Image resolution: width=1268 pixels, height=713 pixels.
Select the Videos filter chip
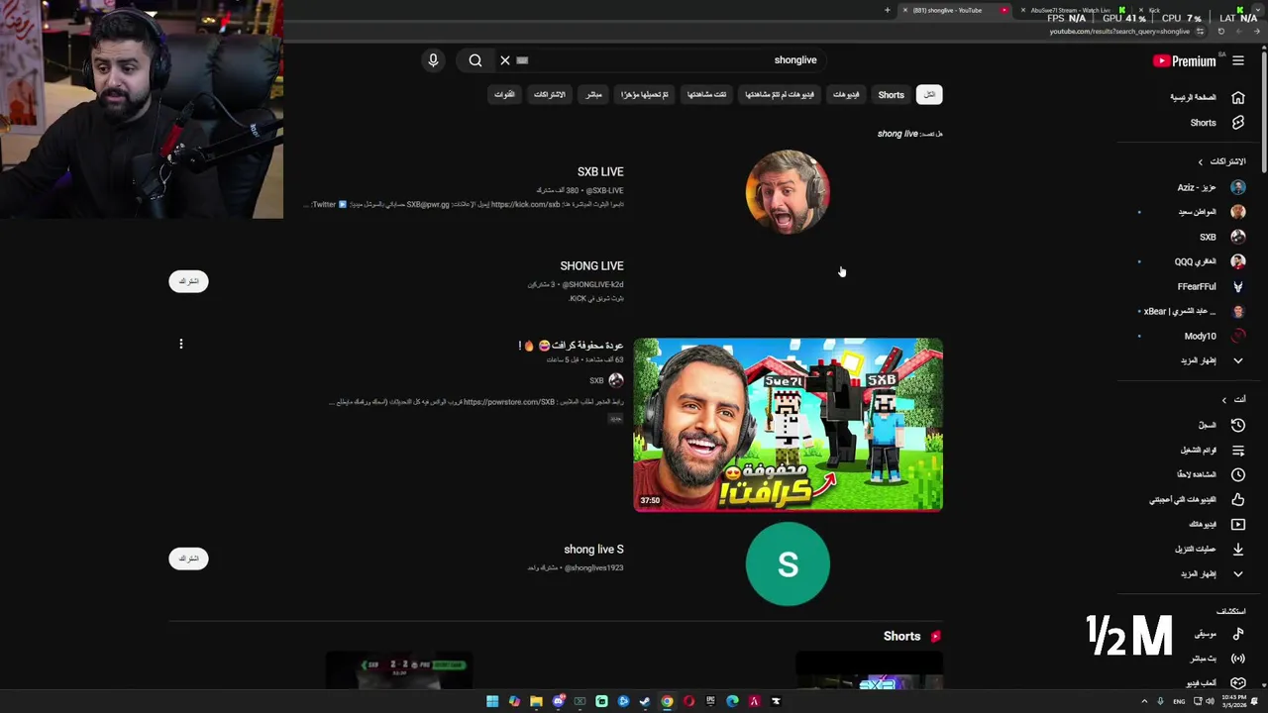(846, 95)
